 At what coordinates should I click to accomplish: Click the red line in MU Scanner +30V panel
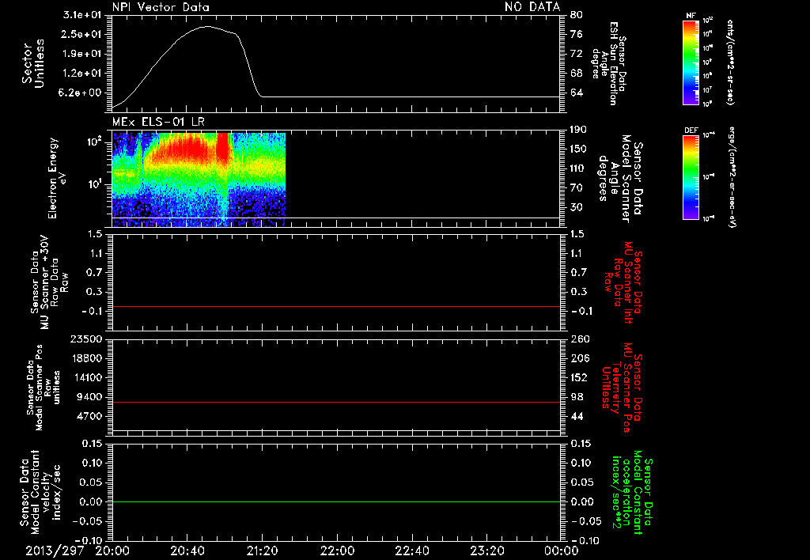click(x=336, y=306)
